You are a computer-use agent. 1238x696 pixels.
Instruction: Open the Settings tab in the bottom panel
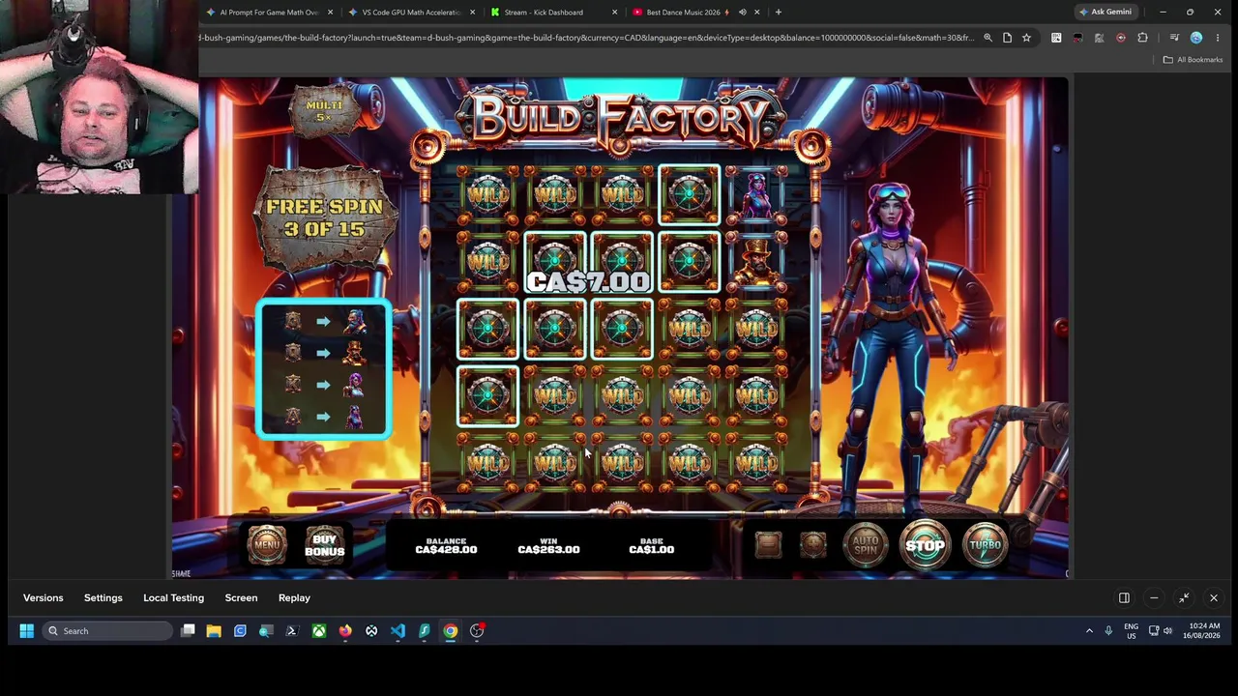[103, 598]
